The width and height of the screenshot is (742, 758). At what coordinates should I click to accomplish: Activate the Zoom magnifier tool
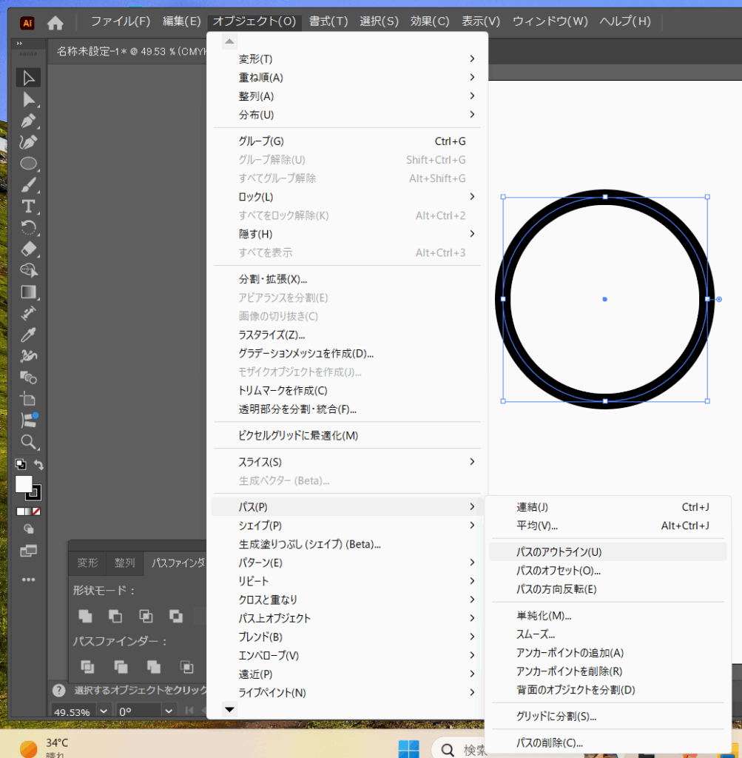click(x=29, y=442)
